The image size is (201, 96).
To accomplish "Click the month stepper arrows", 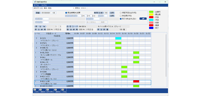I will click(x=88, y=16).
